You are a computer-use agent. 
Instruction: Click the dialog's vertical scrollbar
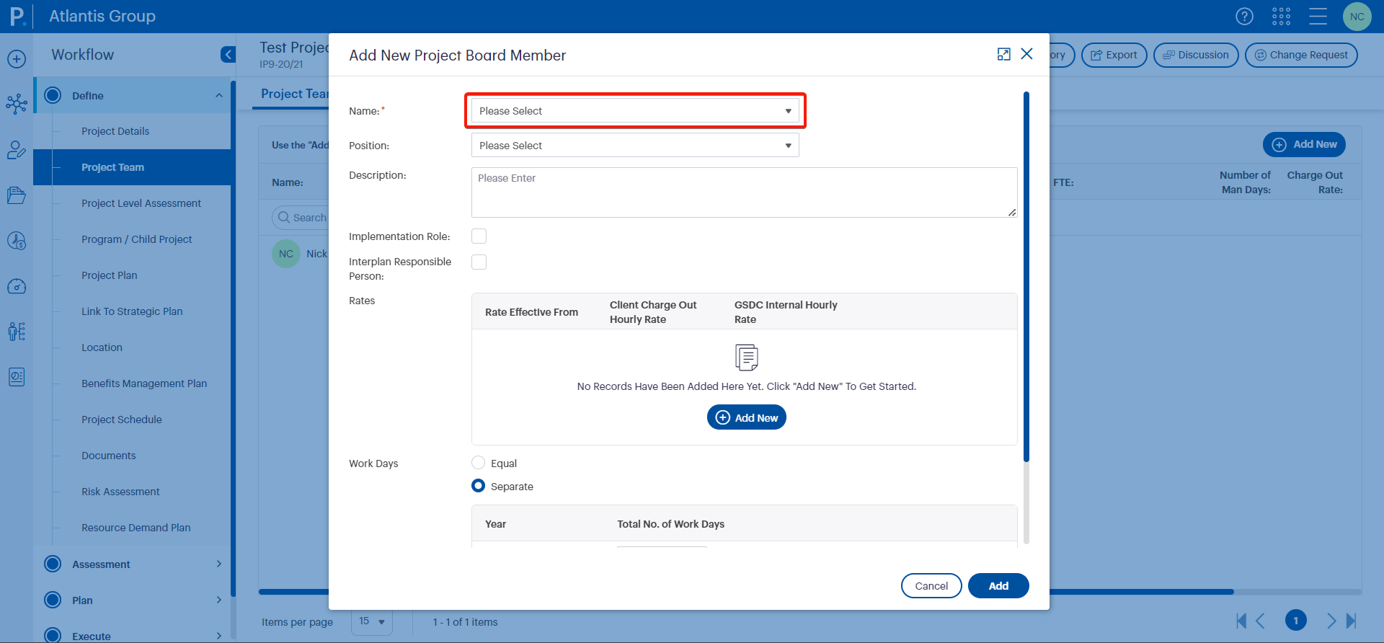pos(1026,276)
